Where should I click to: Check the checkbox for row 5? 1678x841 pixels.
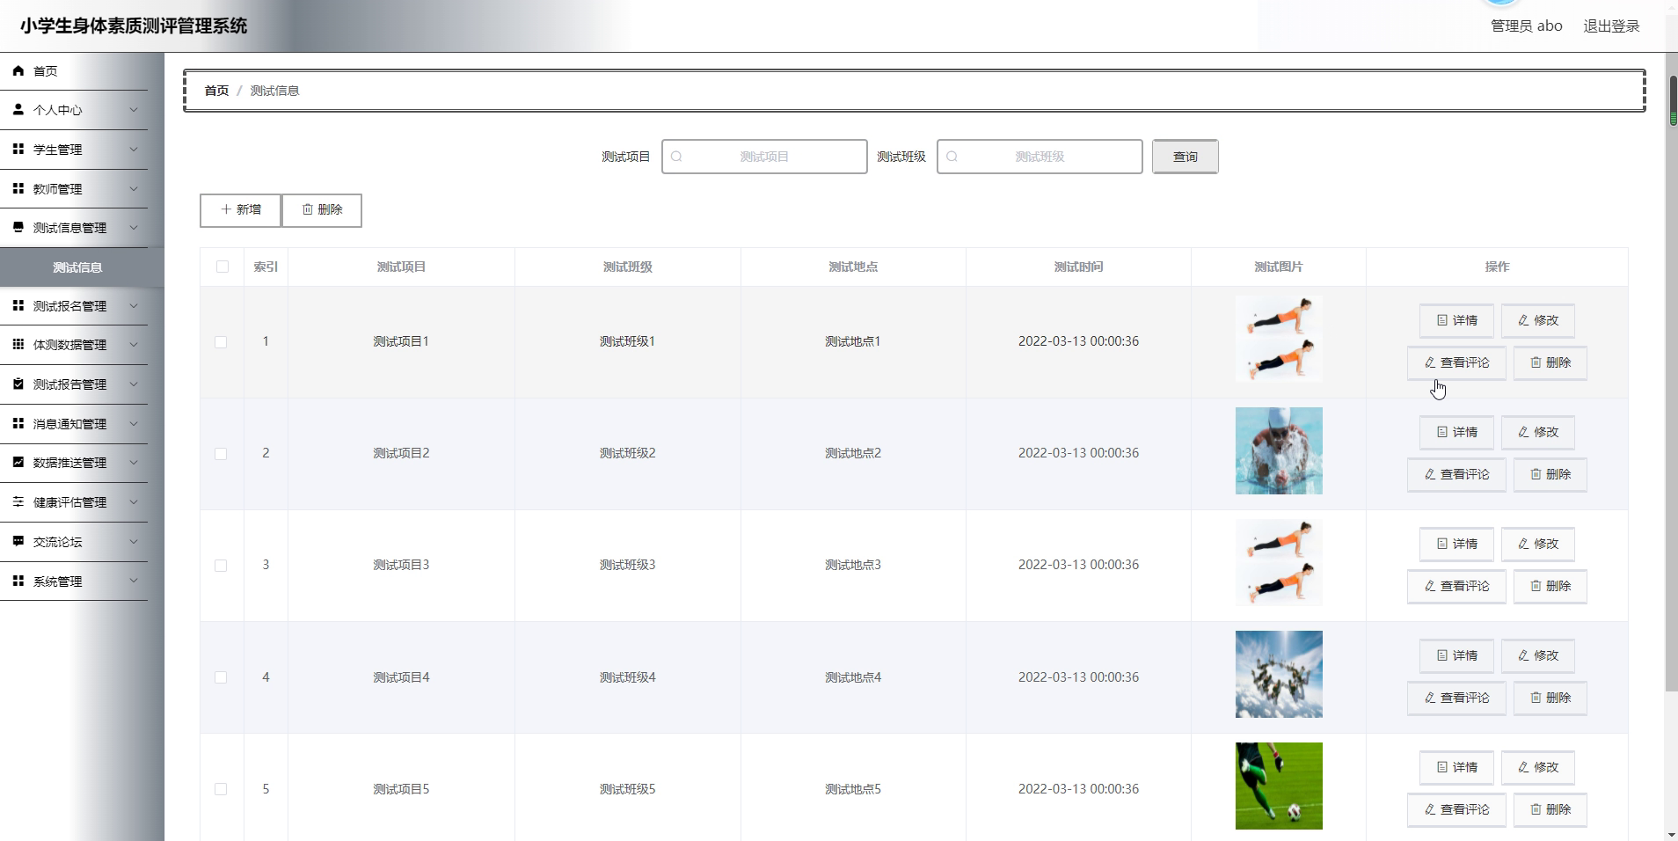[221, 789]
